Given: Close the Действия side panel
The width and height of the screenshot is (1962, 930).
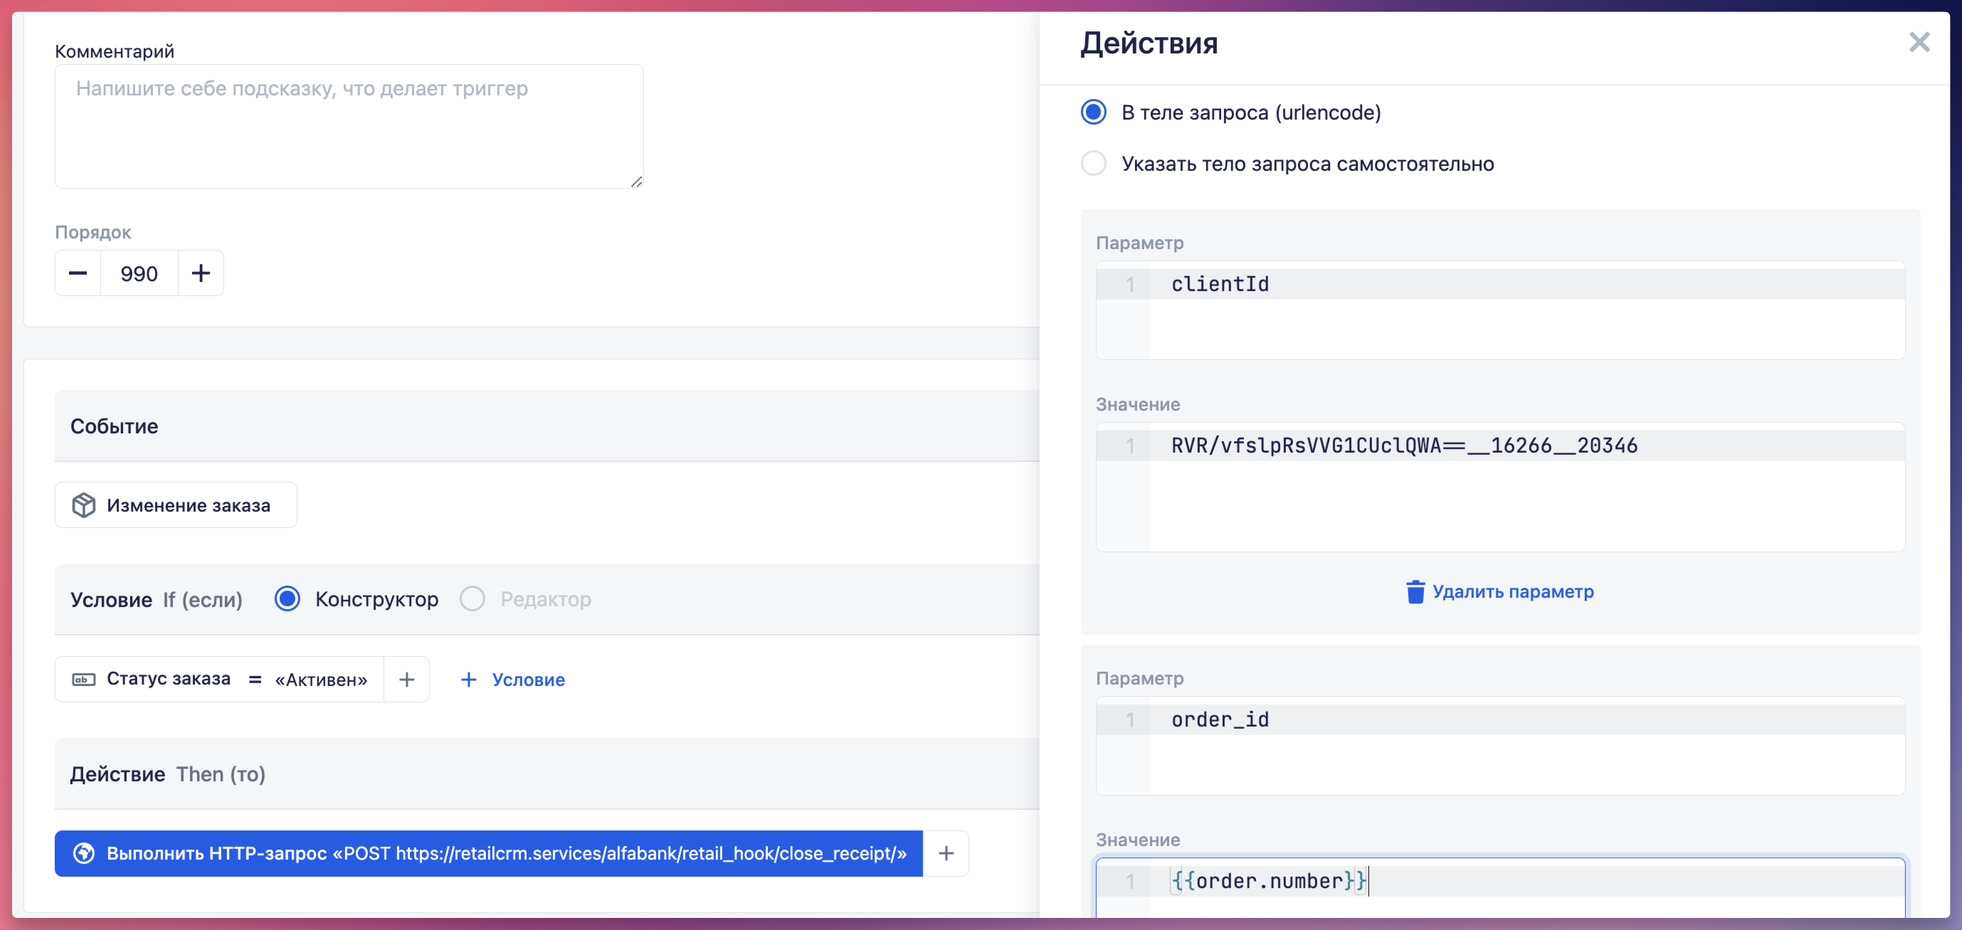Looking at the screenshot, I should coord(1919,42).
